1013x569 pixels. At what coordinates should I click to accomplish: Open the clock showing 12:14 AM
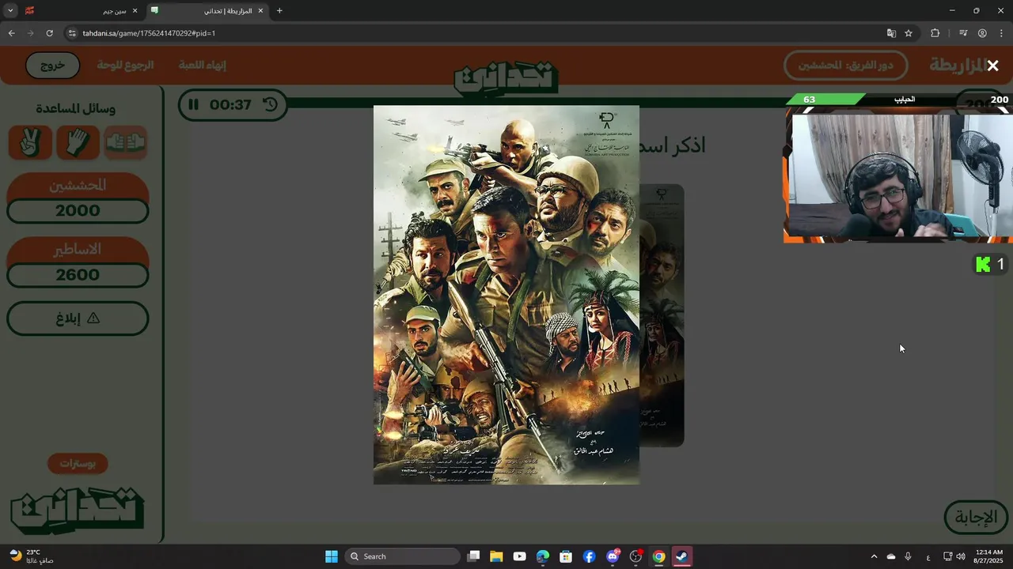click(989, 556)
